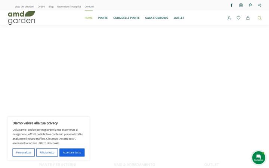This screenshot has width=269, height=168.
Task: Click the VASI & ARREDAMENTO heading
Action: tap(134, 165)
